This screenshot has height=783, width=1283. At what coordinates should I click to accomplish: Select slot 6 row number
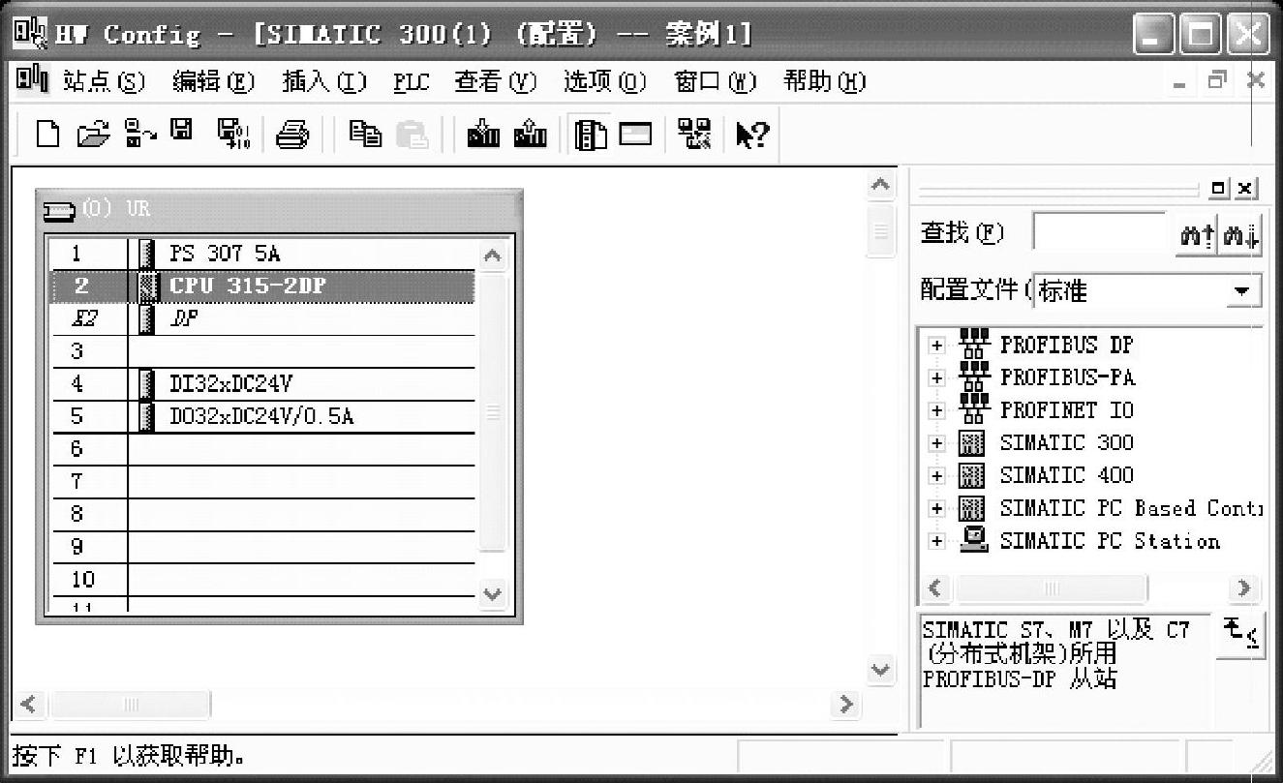[x=77, y=449]
